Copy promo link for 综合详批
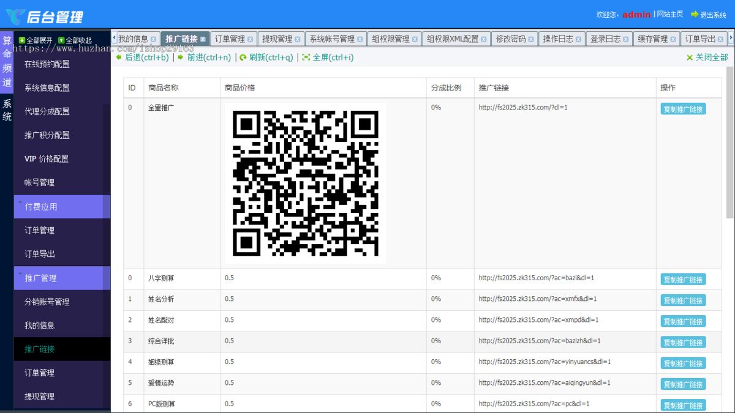 pos(683,342)
